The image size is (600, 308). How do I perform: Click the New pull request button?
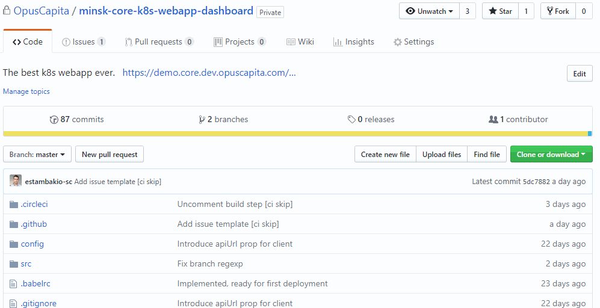click(x=110, y=155)
